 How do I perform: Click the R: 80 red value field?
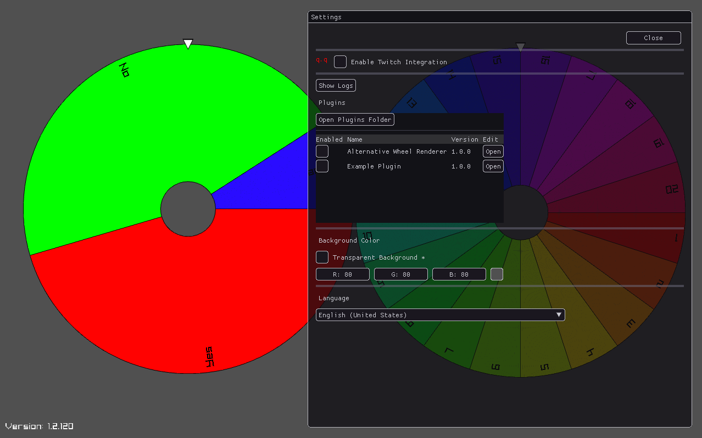(x=343, y=274)
